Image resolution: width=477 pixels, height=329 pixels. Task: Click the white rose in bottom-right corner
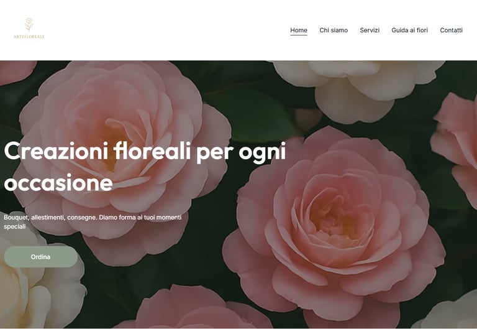(x=447, y=311)
